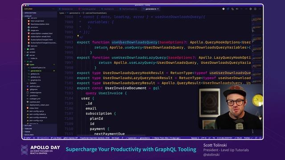The width and height of the screenshot is (285, 160).
Task: Open editor More Actions ellipsis
Action: pyautogui.click(x=260, y=9)
